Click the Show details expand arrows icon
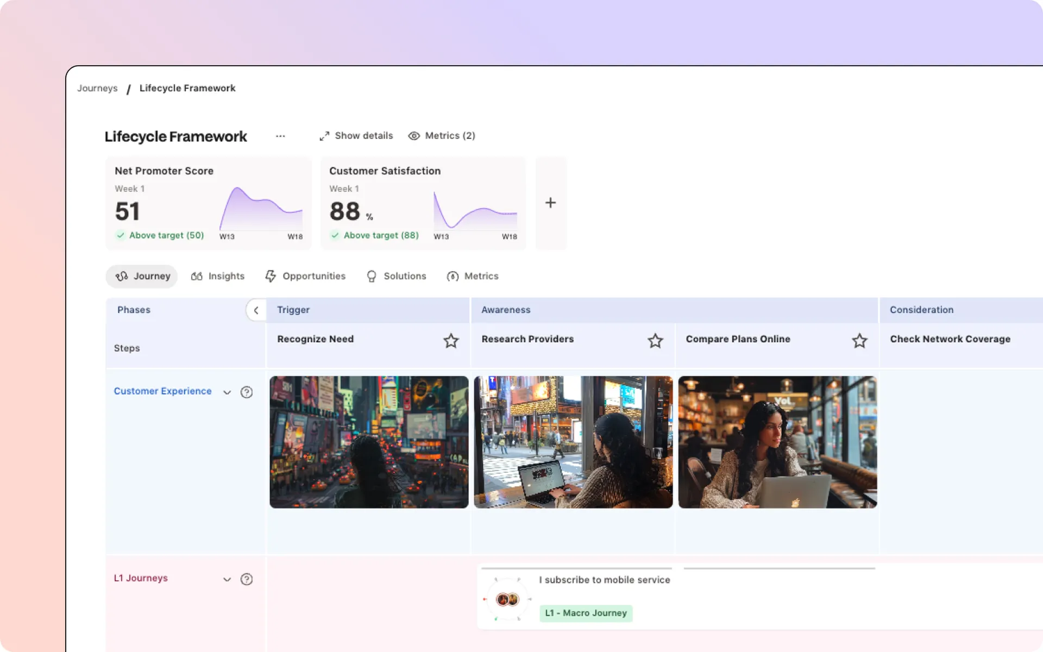 324,136
